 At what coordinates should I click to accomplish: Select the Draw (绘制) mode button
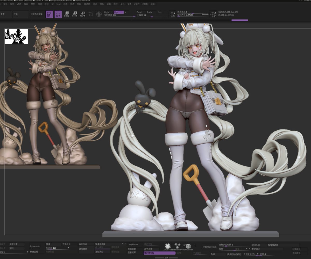(58, 14)
